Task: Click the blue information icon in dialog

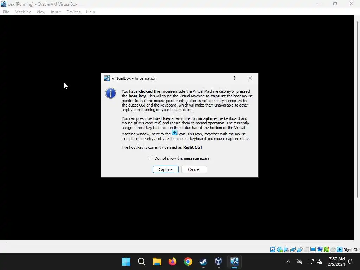Action: pyautogui.click(x=111, y=93)
